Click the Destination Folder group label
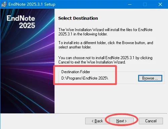Viewport: 168px width, 129px height. point(76,72)
